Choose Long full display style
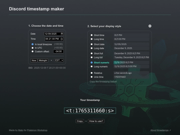The image size is (180, 135). tap(91, 57)
